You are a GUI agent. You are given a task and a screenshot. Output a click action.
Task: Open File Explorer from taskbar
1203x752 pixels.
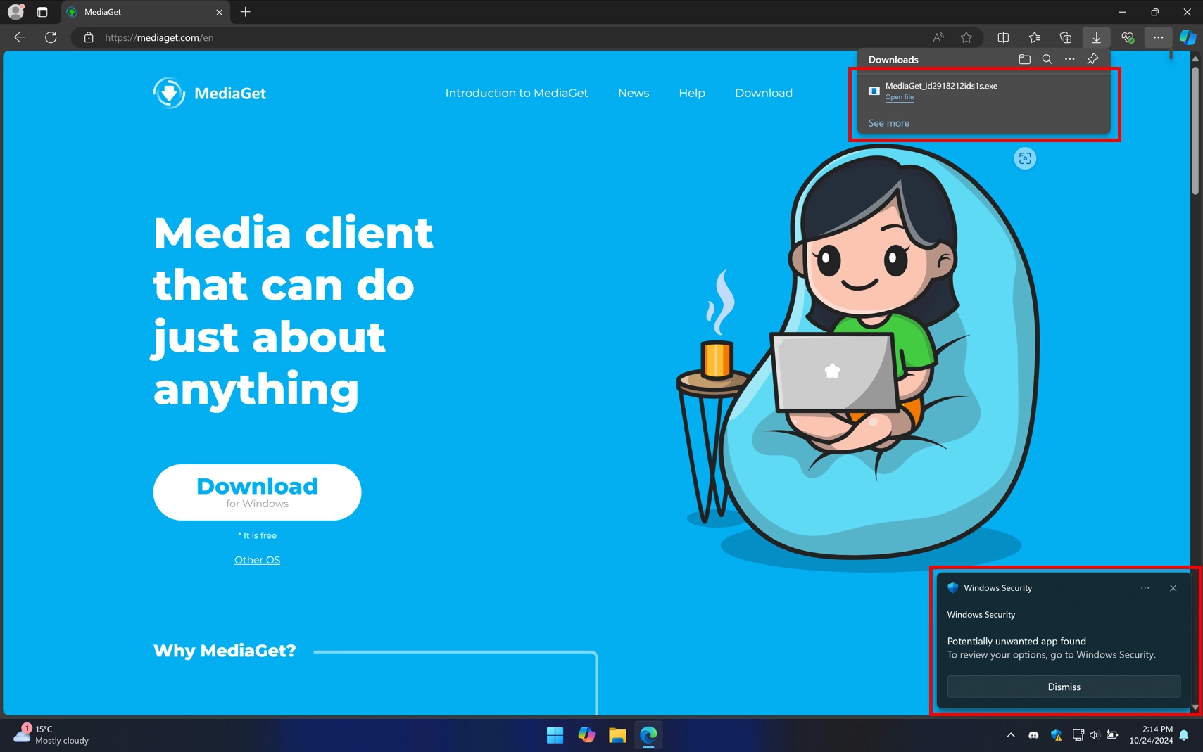click(617, 735)
